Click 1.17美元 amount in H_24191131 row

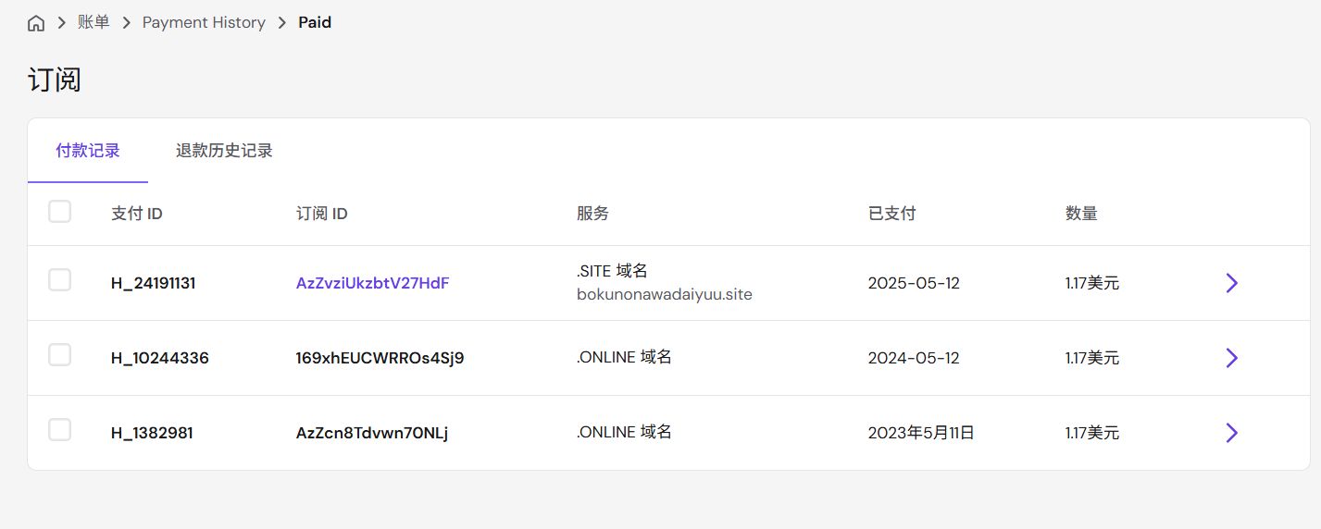[1092, 283]
